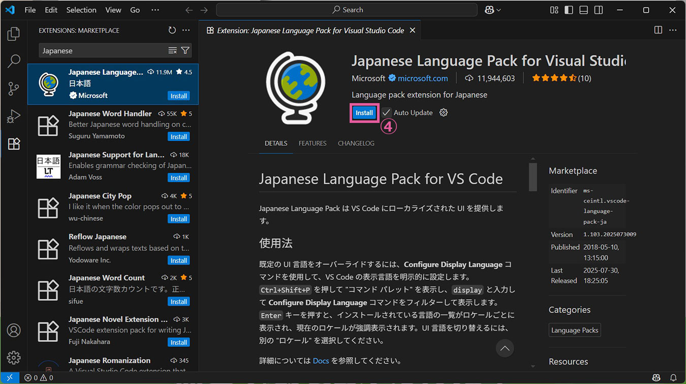Open the Edit menu

(x=51, y=10)
